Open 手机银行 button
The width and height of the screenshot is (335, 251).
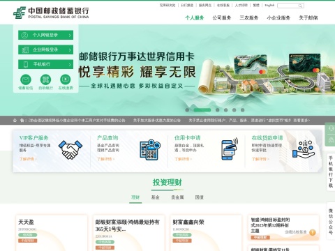[45, 64]
